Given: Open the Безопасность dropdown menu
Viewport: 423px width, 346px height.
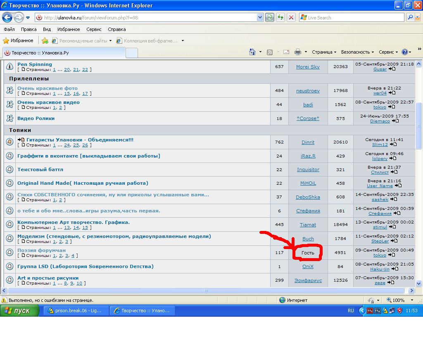Looking at the screenshot, I should click(x=357, y=52).
